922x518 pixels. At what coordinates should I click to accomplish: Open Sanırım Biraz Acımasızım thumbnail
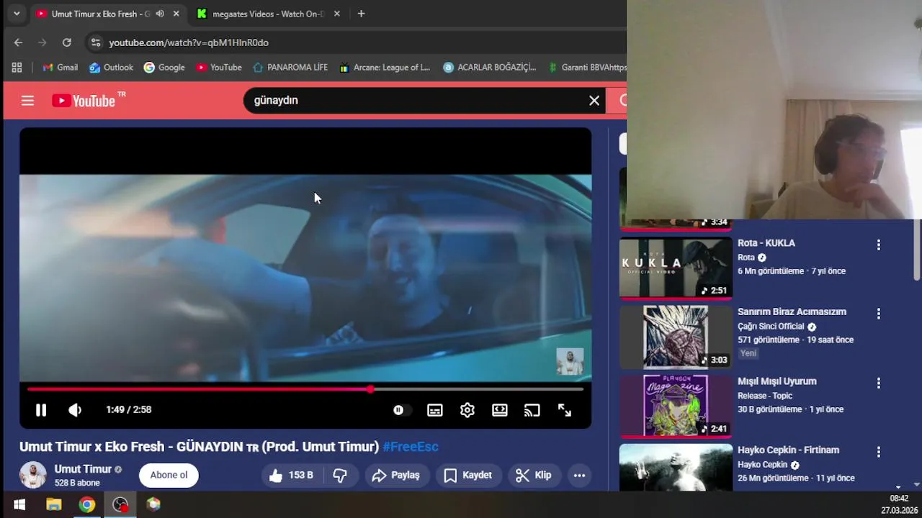[676, 337]
